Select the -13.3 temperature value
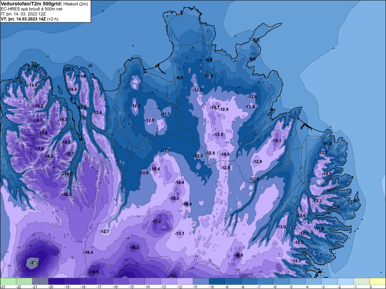This screenshot has height=289, width=386. [x=317, y=201]
